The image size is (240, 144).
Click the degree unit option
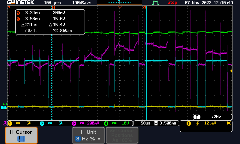[99, 139]
